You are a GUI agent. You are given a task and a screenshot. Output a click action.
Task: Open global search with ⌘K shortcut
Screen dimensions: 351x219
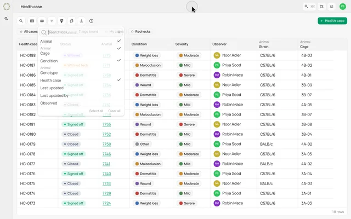pos(309,7)
